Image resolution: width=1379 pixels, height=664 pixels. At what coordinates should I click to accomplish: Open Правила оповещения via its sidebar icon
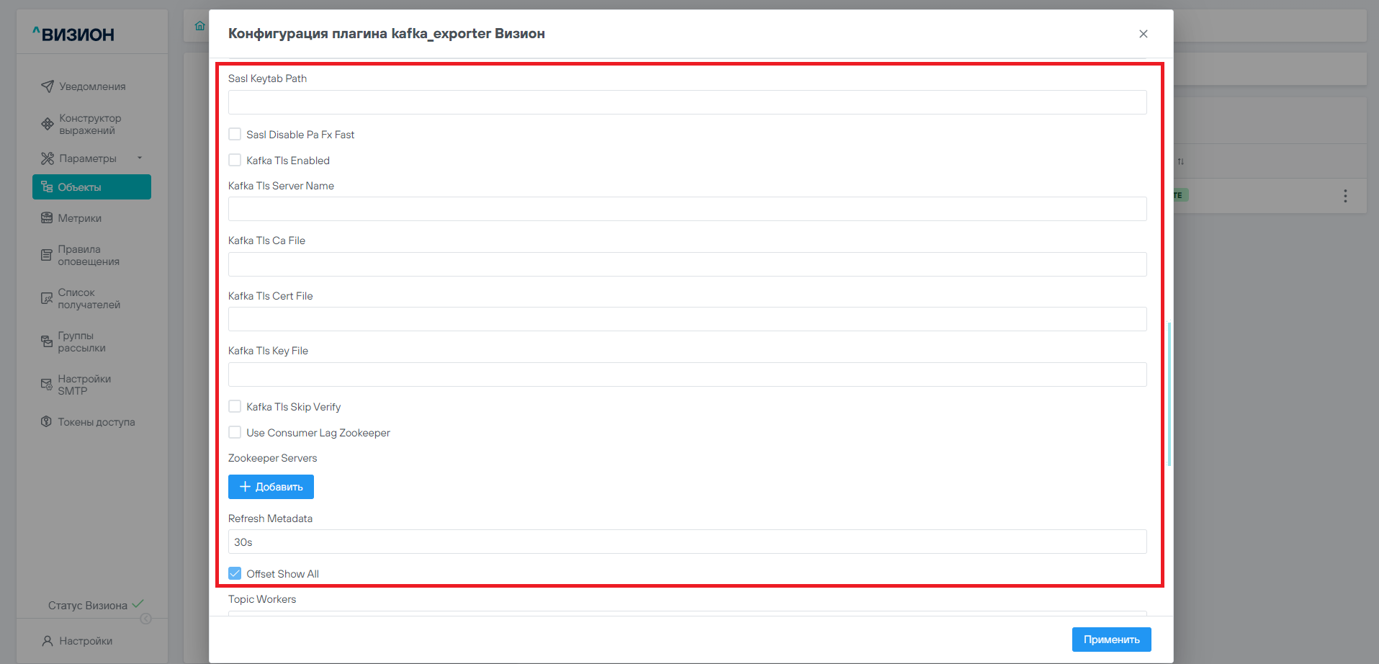pos(47,255)
